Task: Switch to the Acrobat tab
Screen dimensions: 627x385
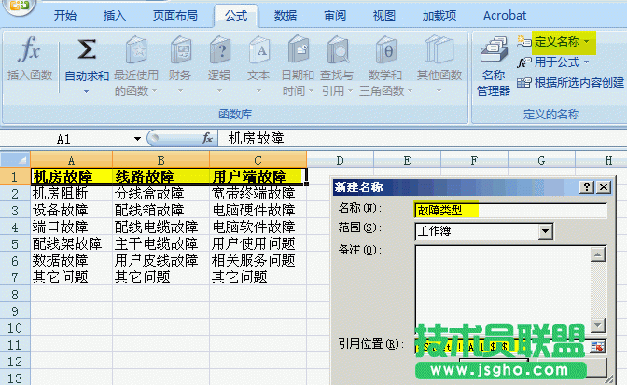Action: (505, 16)
